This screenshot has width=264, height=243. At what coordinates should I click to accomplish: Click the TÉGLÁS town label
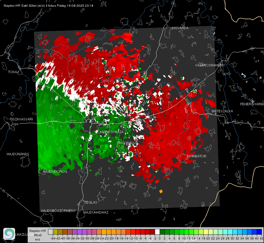[91, 202]
